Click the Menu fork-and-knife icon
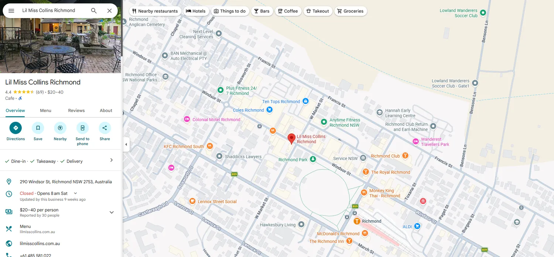Screen dimensions: 554x257 coord(9,229)
